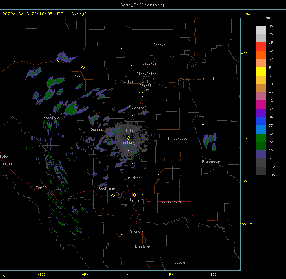Click the yellow diamond marker near RockyMH
Image resolution: width=286 pixels, height=279 pixels.
83,67
